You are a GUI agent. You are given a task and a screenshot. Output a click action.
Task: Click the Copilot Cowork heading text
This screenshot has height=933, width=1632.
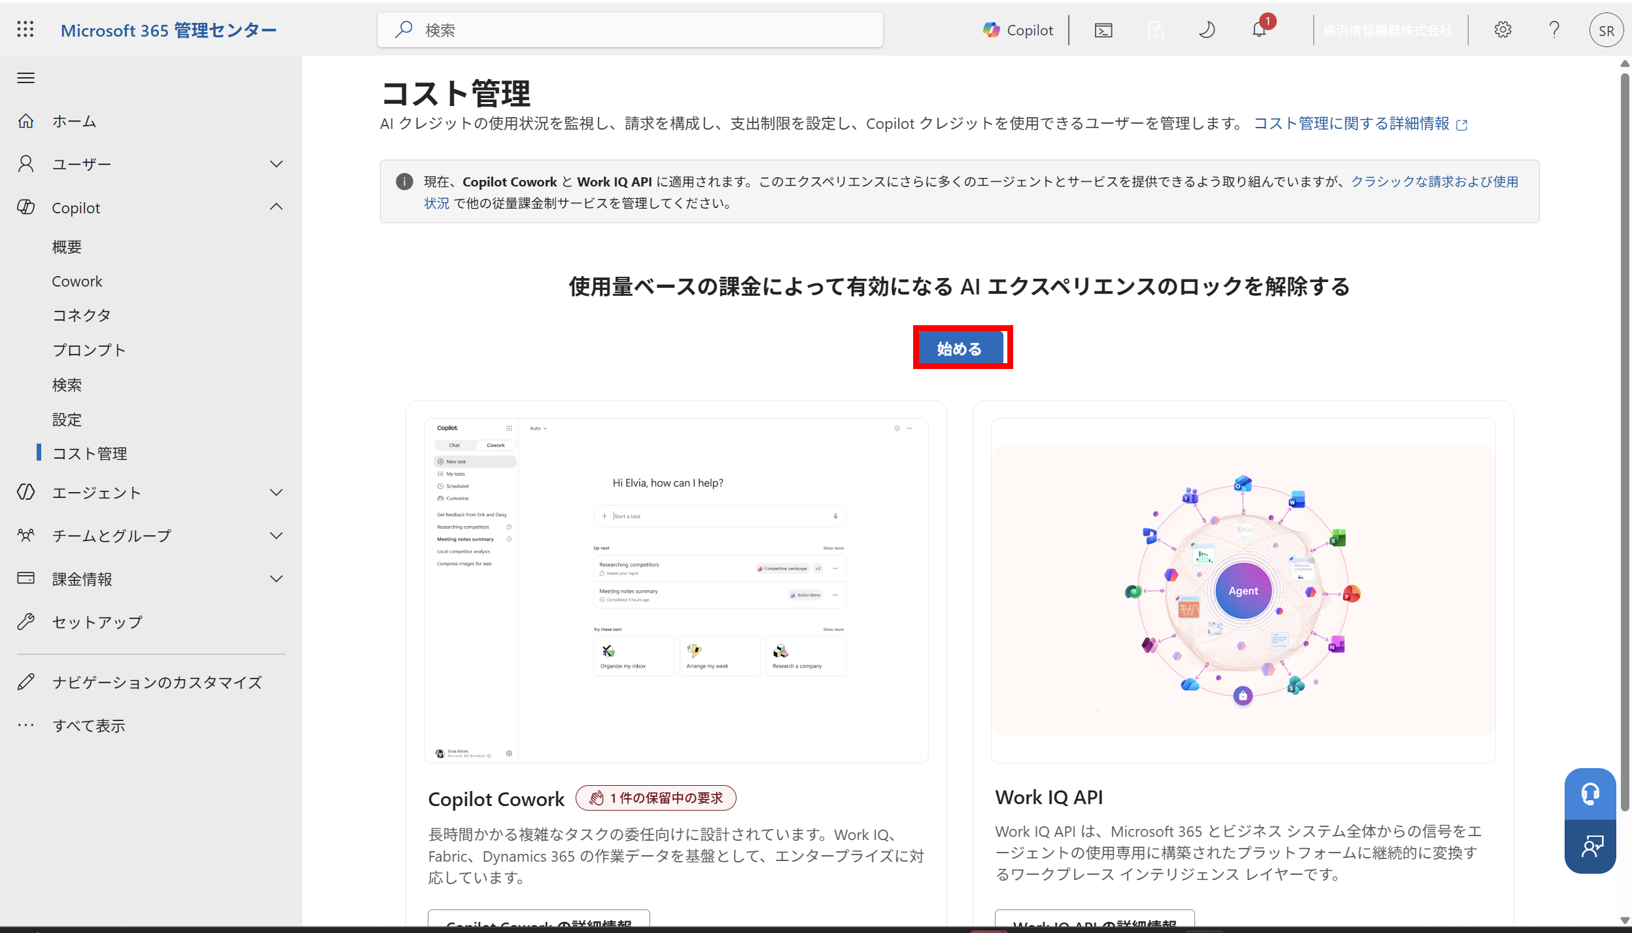click(496, 799)
